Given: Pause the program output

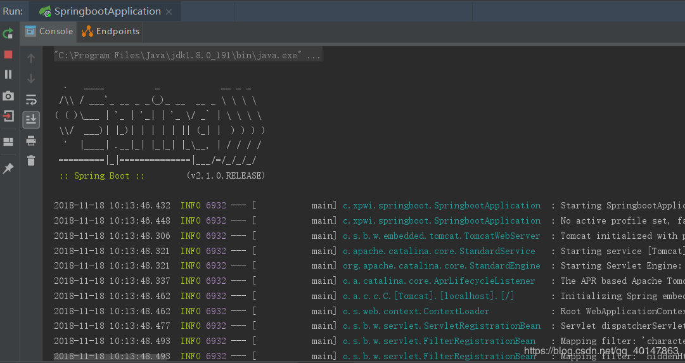Looking at the screenshot, I should click(8, 75).
